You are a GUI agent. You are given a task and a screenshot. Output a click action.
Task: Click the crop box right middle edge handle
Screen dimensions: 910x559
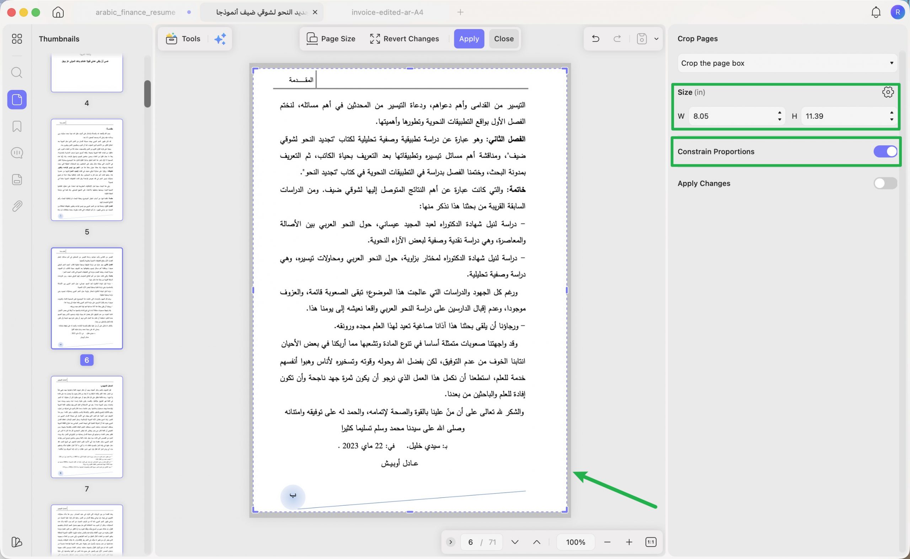[567, 290]
